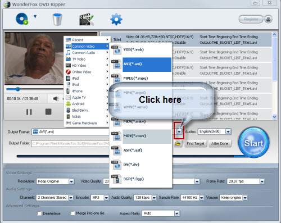Open the Channels 2 Channels Stereo dropdown
This screenshot has height=223, width=281.
(x=71, y=198)
